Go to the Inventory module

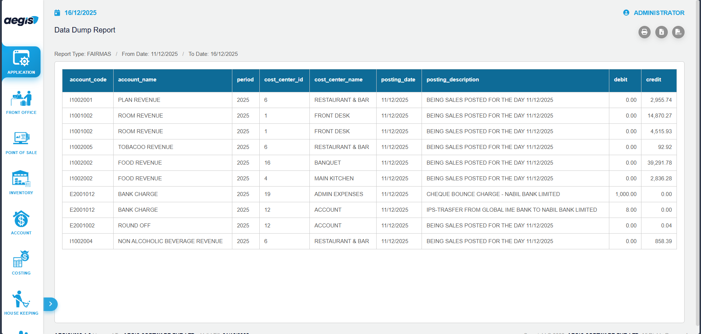[x=21, y=183]
